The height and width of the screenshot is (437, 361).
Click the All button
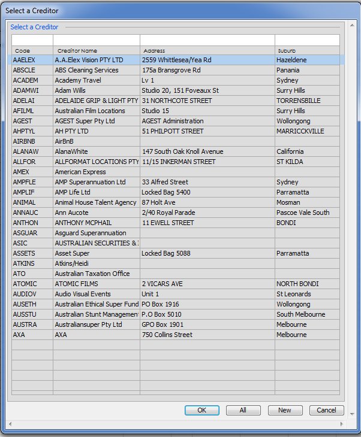click(243, 410)
